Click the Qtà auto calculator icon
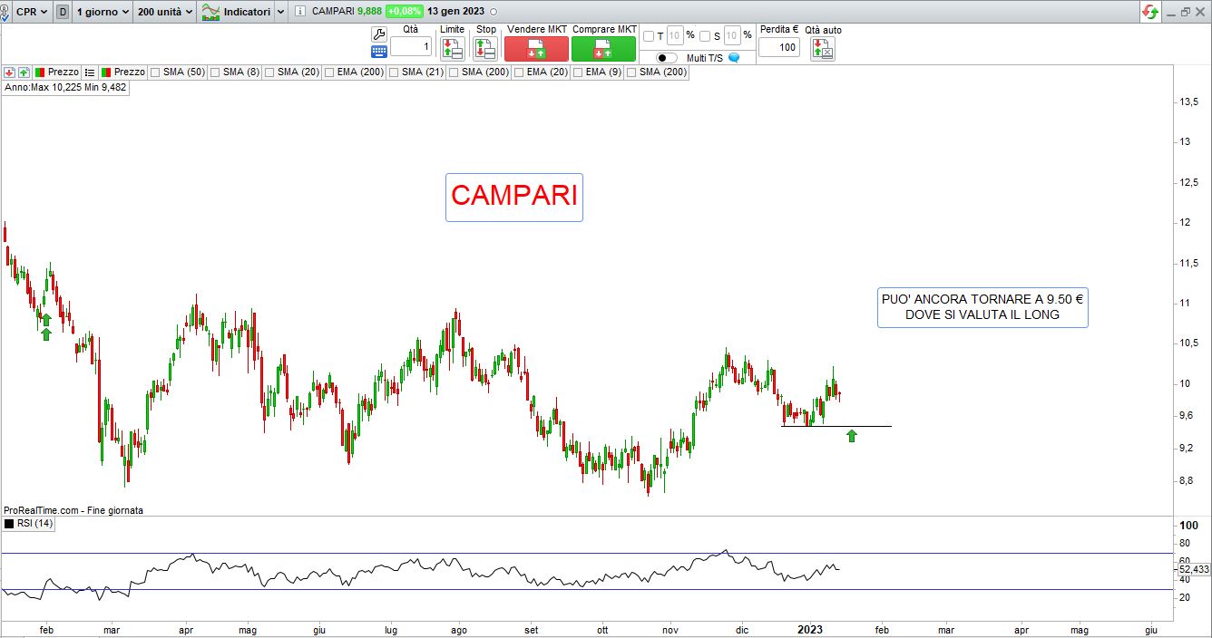The width and height of the screenshot is (1212, 638). tap(823, 49)
